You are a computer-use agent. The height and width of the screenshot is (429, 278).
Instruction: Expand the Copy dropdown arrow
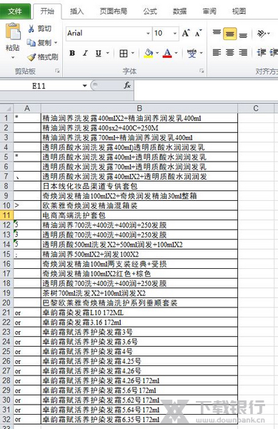(56, 43)
